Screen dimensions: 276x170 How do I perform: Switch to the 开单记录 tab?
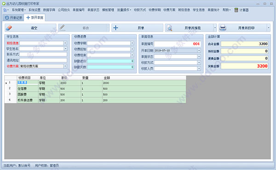pos(13,18)
